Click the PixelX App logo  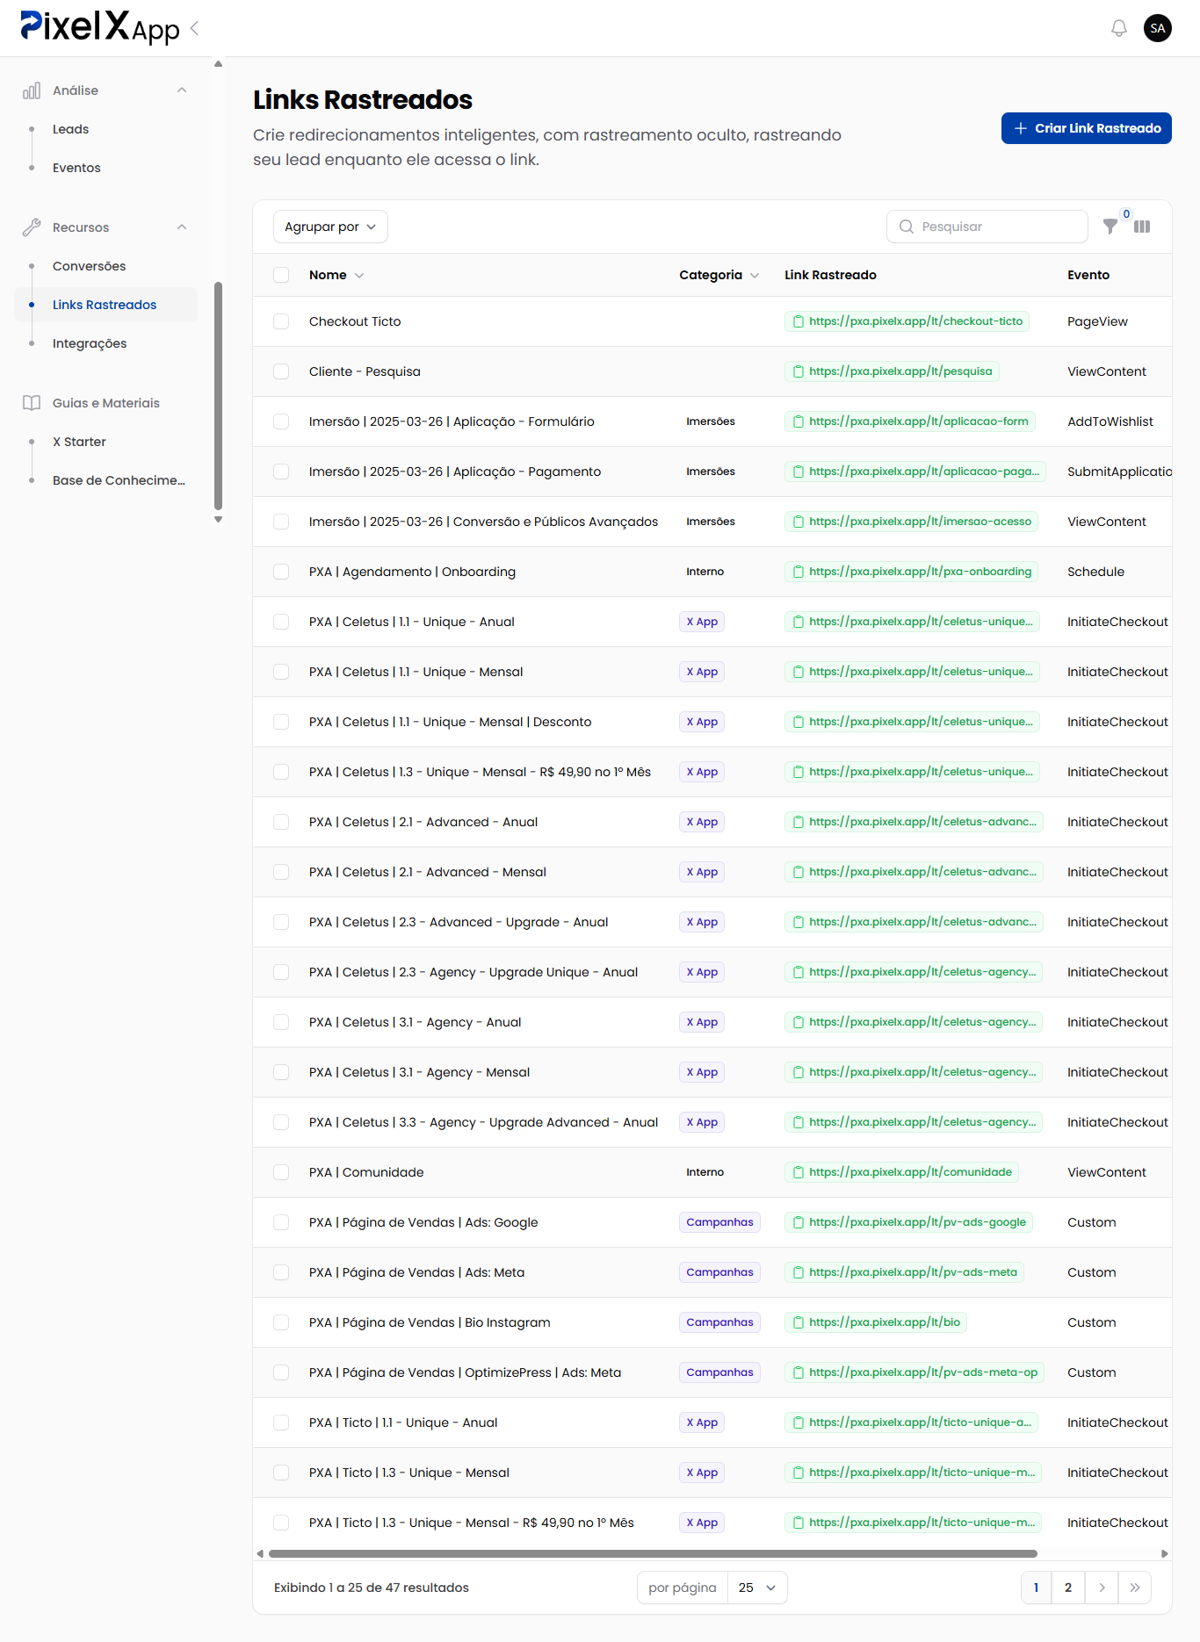click(x=99, y=27)
